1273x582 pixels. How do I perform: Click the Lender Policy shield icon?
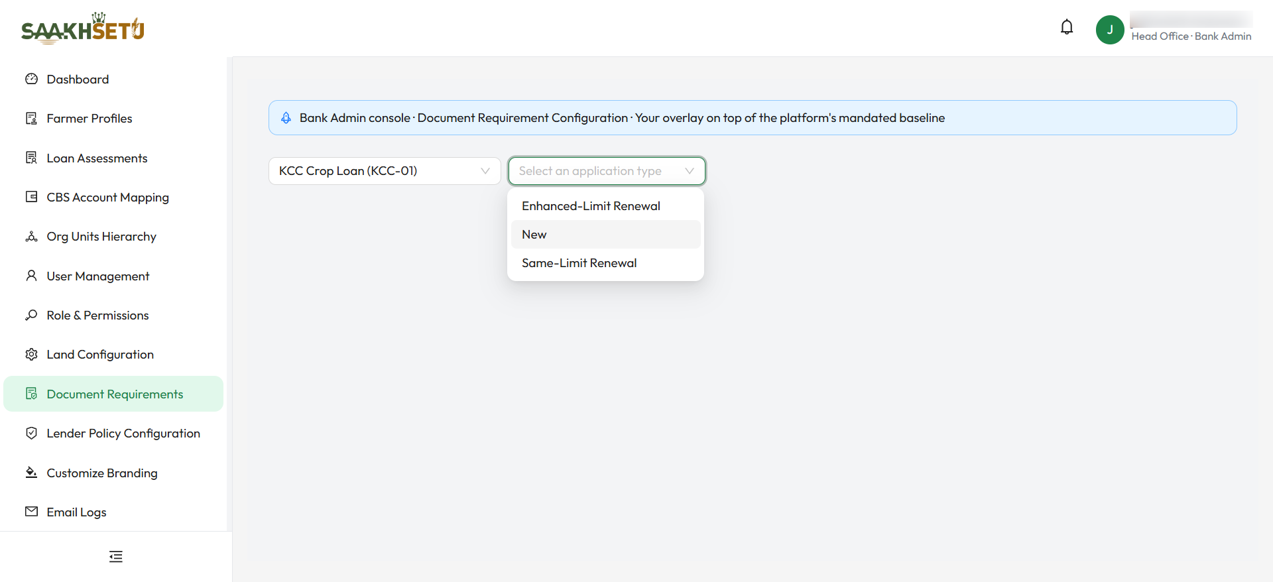click(x=31, y=433)
